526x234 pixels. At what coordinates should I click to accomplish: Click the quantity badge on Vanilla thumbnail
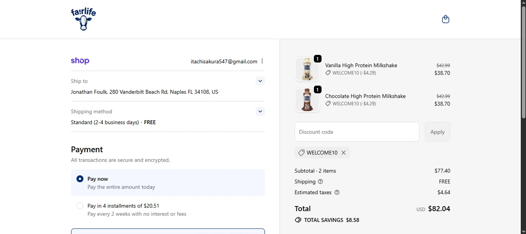tap(317, 59)
